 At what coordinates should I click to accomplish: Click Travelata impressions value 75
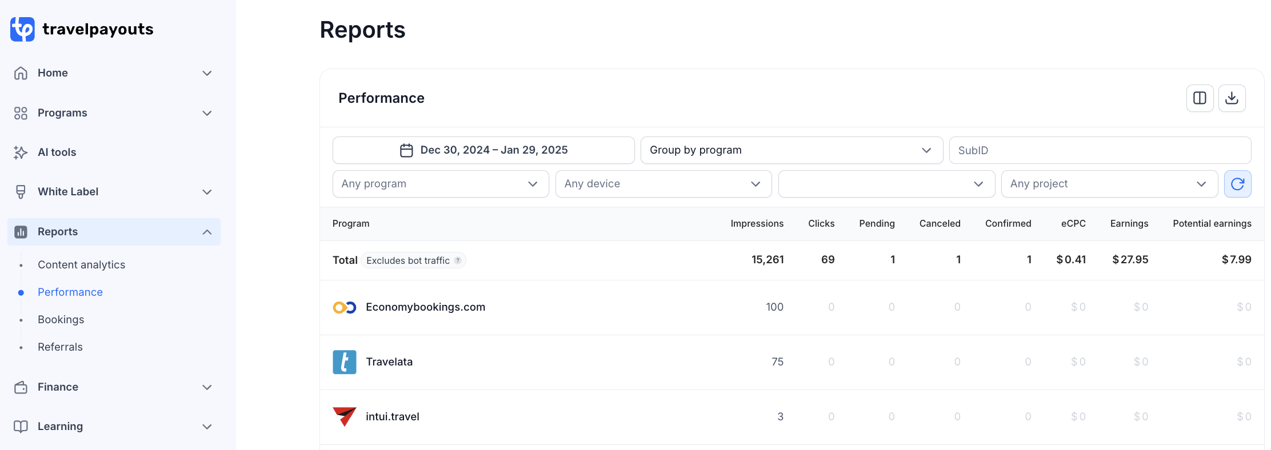point(777,362)
